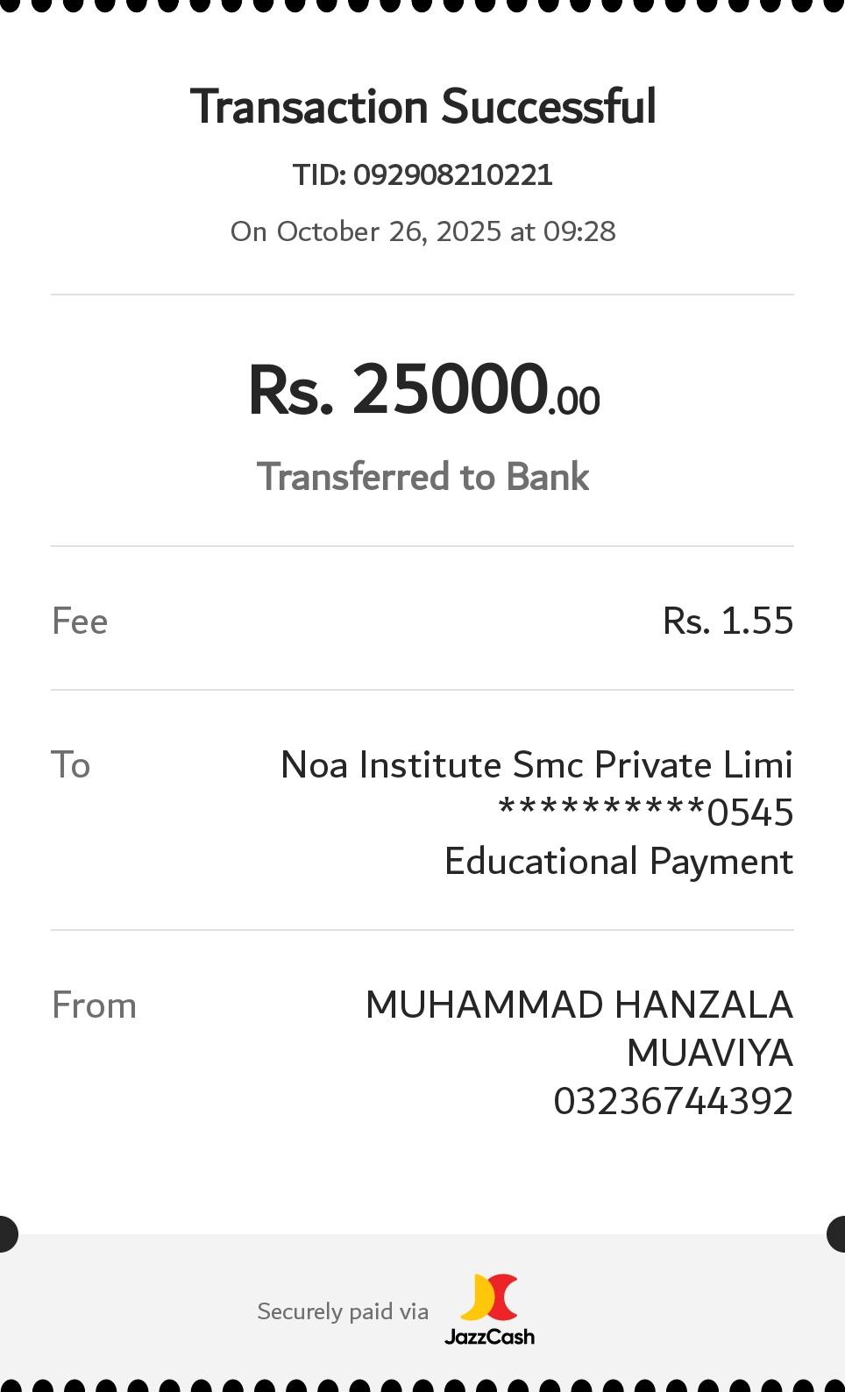Click the Fee label
This screenshot has width=845, height=1392.
coord(80,621)
